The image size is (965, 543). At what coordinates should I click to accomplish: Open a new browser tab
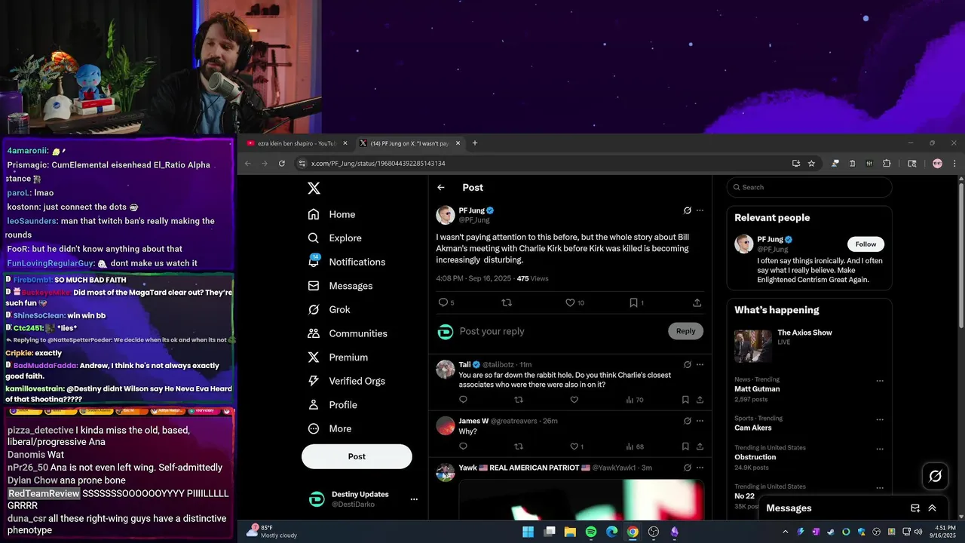click(x=474, y=143)
